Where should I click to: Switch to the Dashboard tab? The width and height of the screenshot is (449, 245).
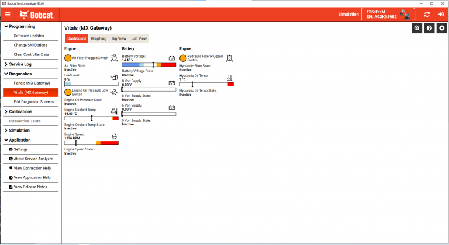77,38
